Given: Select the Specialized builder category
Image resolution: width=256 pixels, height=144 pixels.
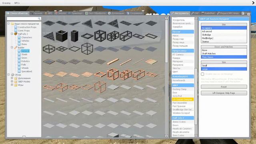Looking at the screenshot, I should point(27,71).
